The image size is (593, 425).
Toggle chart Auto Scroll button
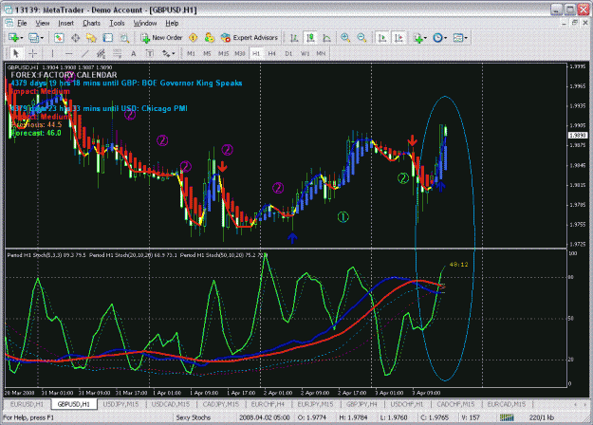[382, 38]
